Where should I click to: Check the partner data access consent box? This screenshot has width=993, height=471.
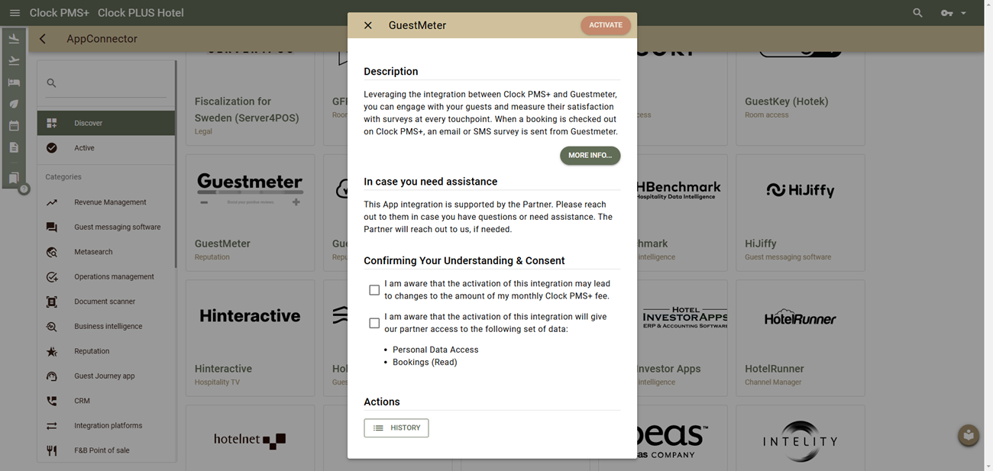[374, 323]
